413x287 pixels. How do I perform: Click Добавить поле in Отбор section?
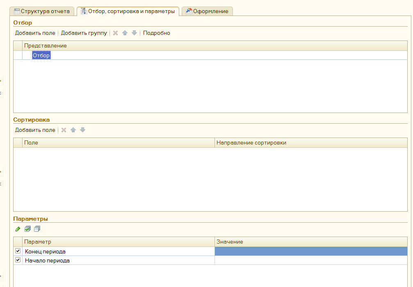pyautogui.click(x=35, y=33)
